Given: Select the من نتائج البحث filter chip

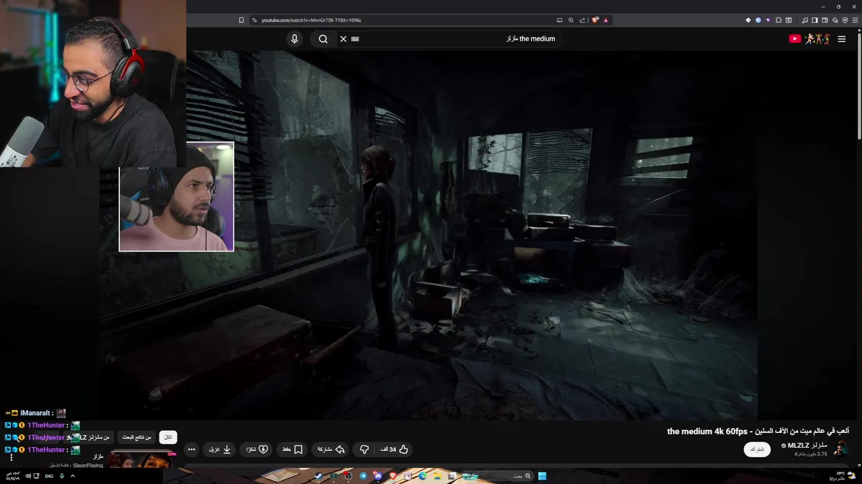Looking at the screenshot, I should (137, 438).
